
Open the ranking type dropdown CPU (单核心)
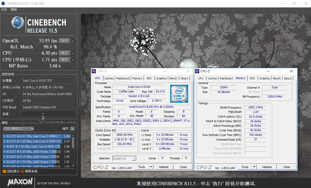click(x=19, y=129)
